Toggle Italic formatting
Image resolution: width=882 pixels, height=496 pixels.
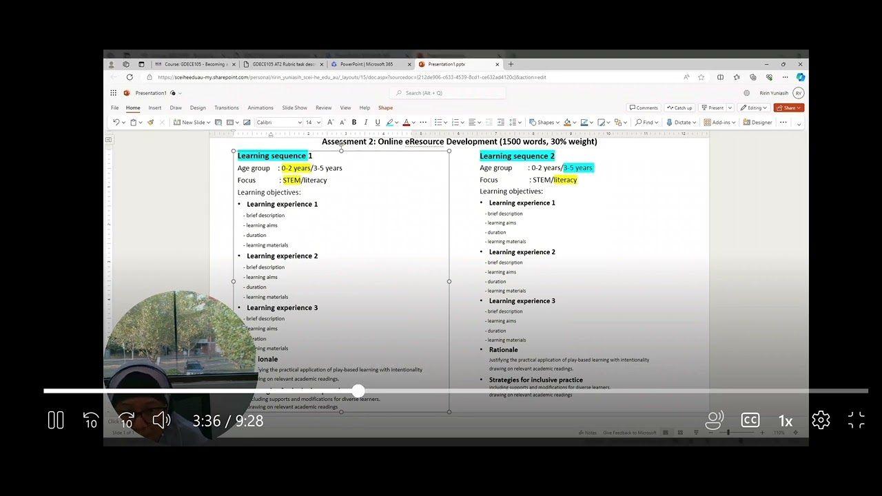click(x=366, y=123)
